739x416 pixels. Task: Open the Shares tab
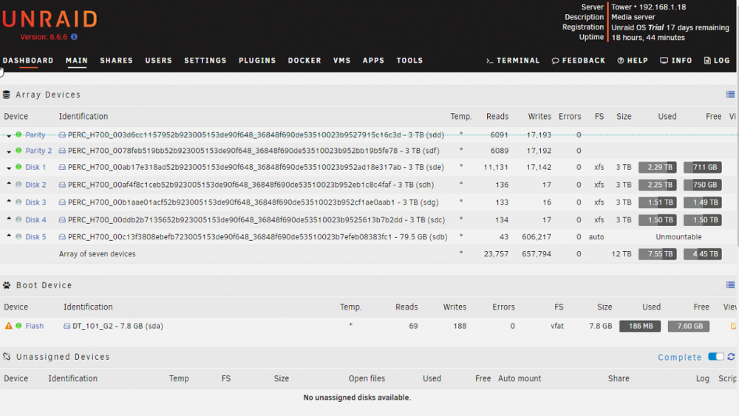pos(117,61)
